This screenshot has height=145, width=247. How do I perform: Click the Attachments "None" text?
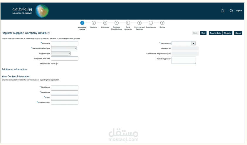(53, 64)
